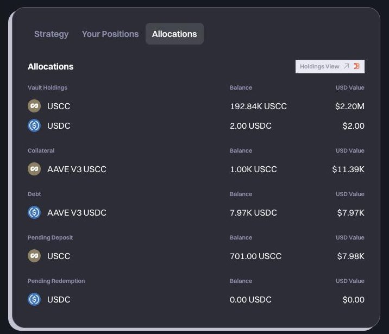The image size is (389, 334).
Task: Click the Pending Redemption section label
Action: point(56,281)
